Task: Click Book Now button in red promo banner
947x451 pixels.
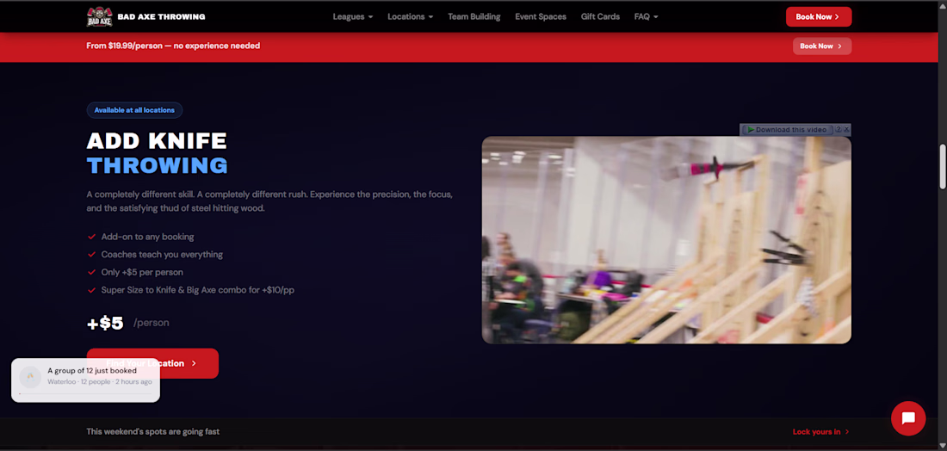Action: [x=822, y=46]
